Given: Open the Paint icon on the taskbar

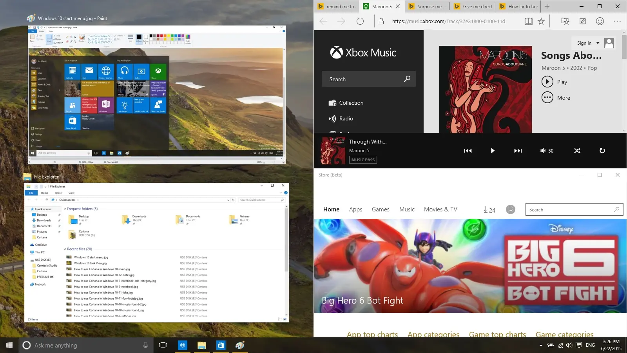Looking at the screenshot, I should click(240, 345).
